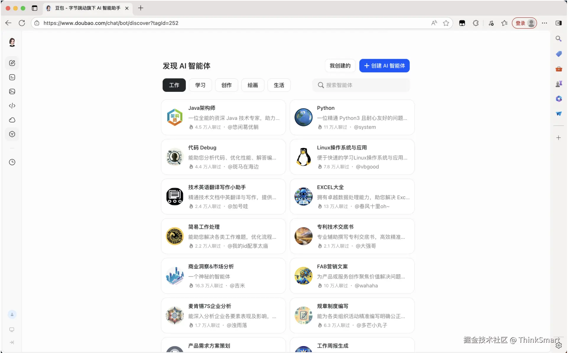Add page to favorites star icon
The height and width of the screenshot is (353, 569).
446,23
